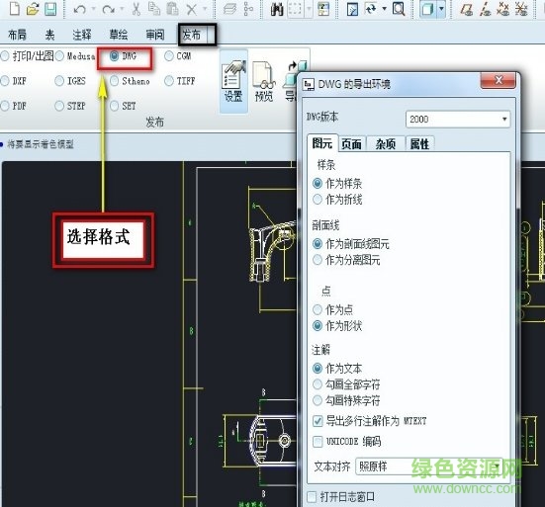Open the DWG版本 2000 dropdown
The image size is (545, 507).
tap(458, 120)
